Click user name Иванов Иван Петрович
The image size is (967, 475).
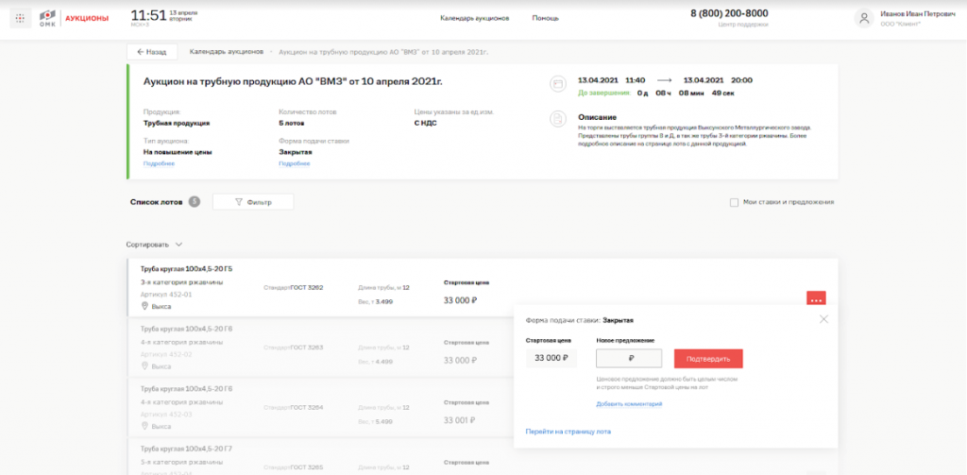[x=918, y=13]
